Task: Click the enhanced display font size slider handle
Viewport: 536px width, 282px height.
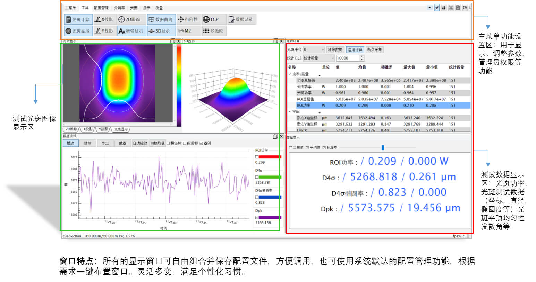Action: click(383, 148)
